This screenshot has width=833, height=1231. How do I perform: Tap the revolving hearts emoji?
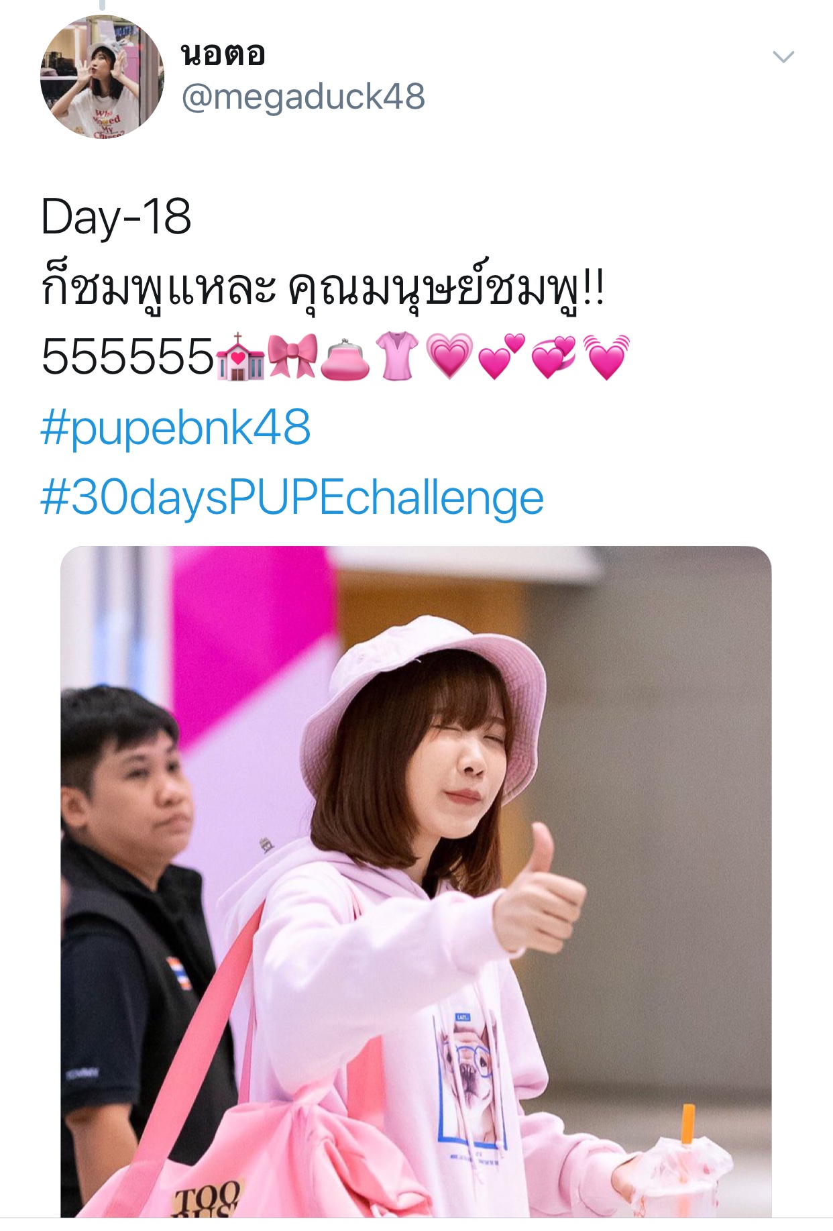pyautogui.click(x=554, y=357)
